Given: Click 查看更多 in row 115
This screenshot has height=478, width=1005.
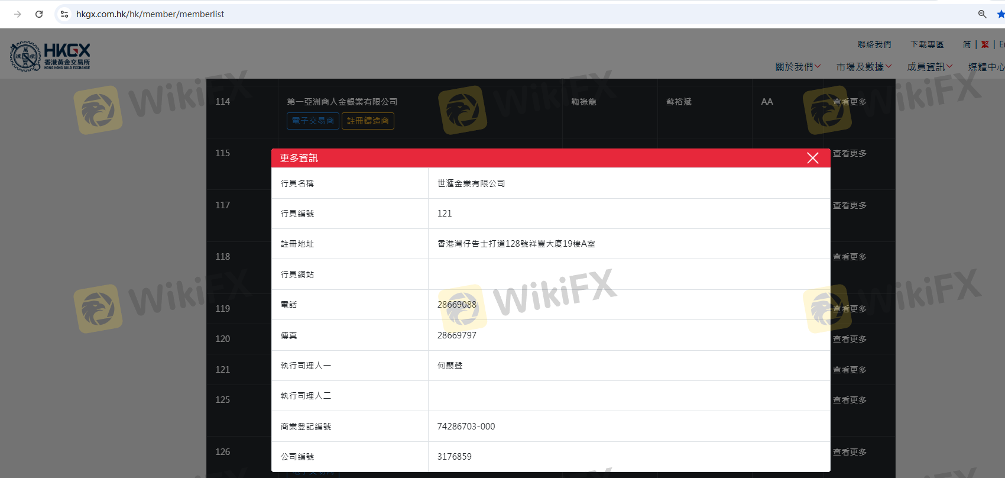Looking at the screenshot, I should tap(850, 153).
